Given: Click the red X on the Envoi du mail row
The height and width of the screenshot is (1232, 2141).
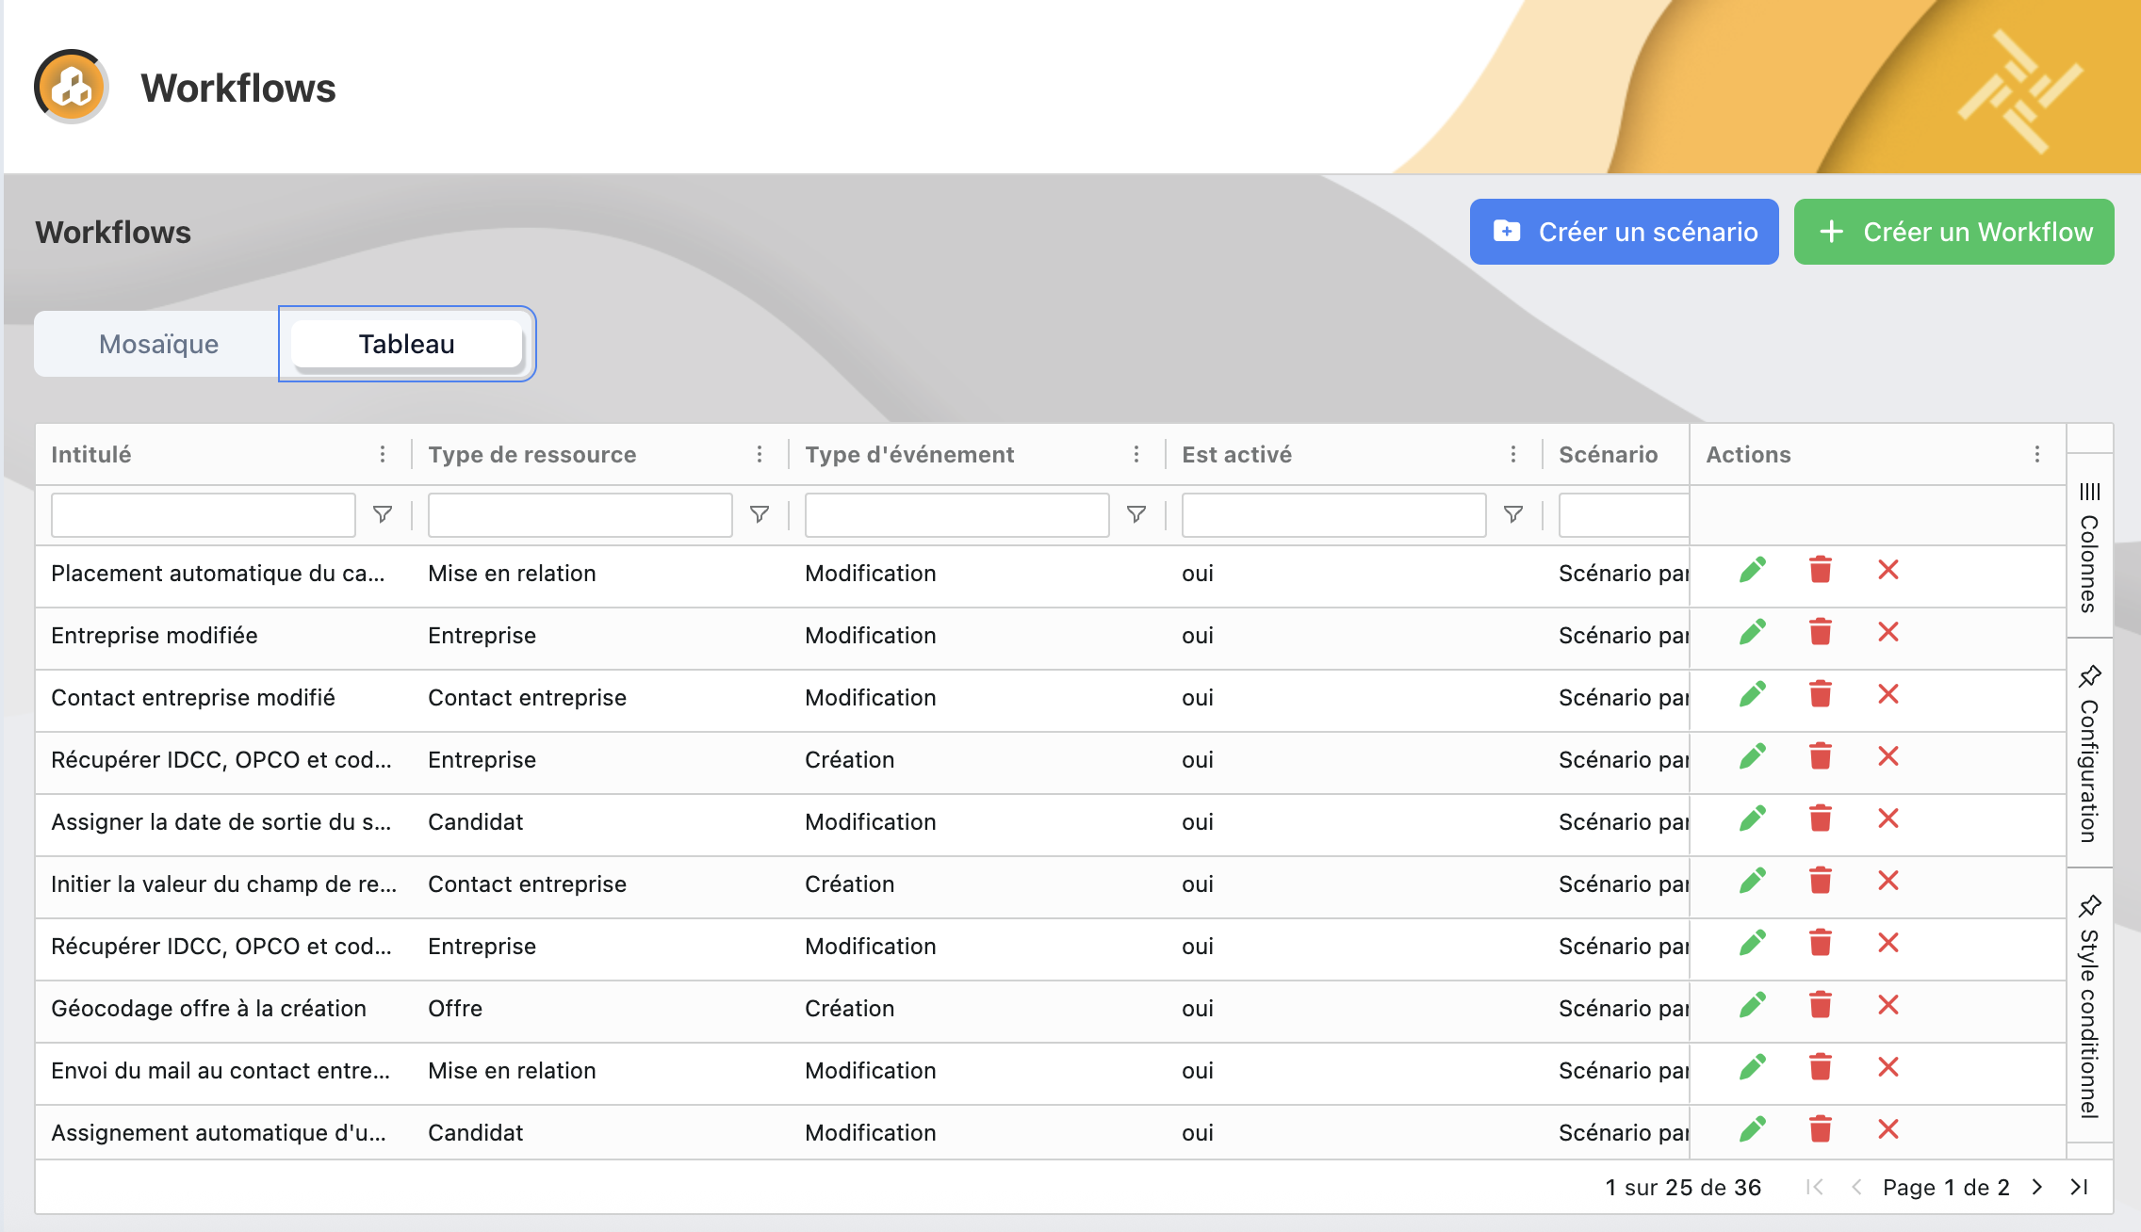Looking at the screenshot, I should 1888,1068.
